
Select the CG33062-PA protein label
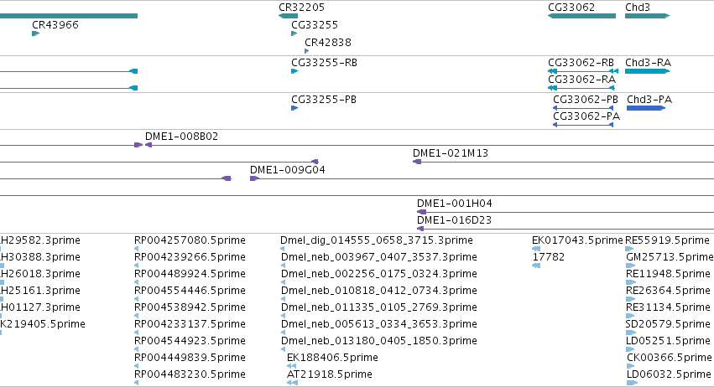point(586,116)
